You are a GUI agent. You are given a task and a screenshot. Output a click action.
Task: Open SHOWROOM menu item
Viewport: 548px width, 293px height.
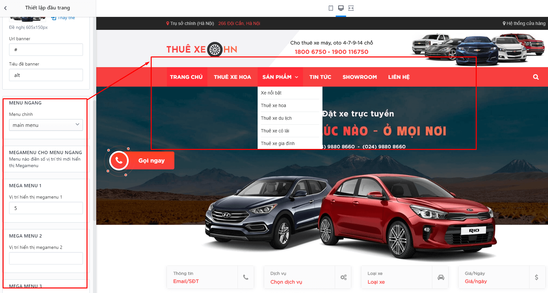360,77
